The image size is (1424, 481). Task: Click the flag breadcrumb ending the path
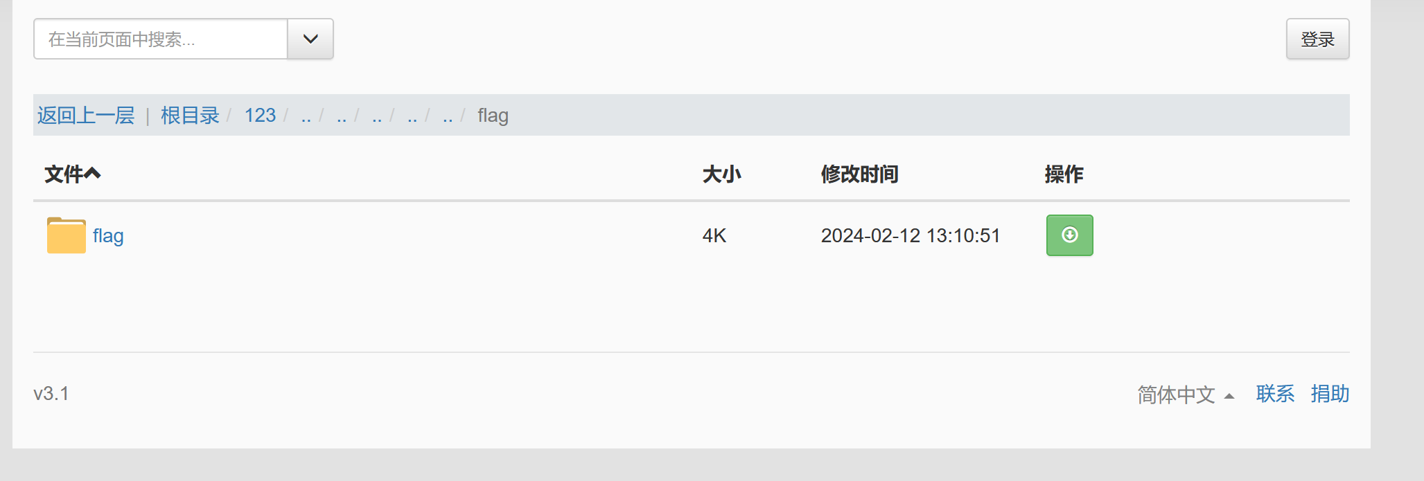[x=493, y=116]
